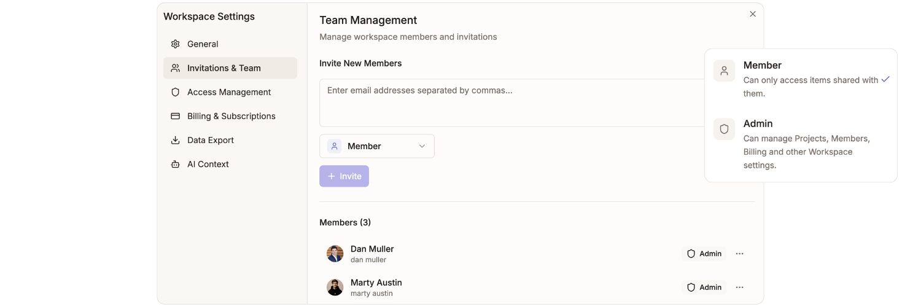Click Marty Austin's Admin role badge
Viewport: 921px width, 307px height.
tap(704, 287)
